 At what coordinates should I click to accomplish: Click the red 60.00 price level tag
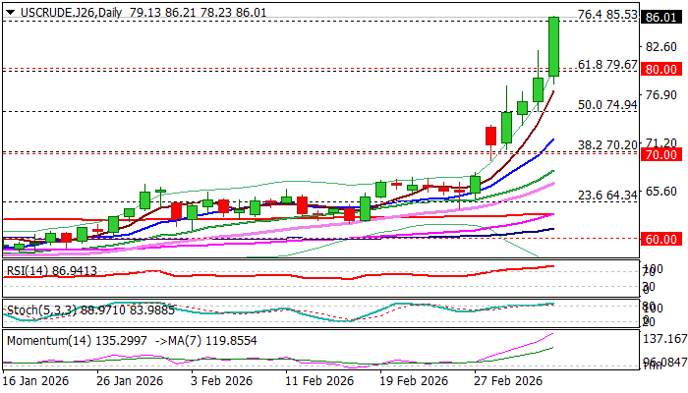(x=656, y=239)
